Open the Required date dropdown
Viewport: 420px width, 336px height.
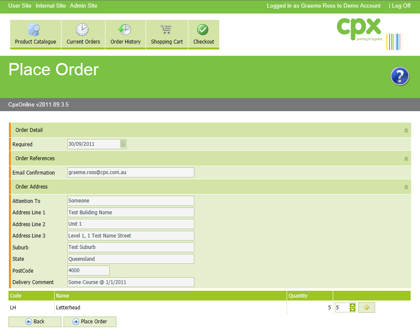123,144
